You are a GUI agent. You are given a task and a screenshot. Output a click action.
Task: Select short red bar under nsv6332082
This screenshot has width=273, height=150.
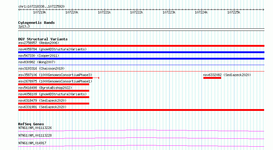coord(212,78)
